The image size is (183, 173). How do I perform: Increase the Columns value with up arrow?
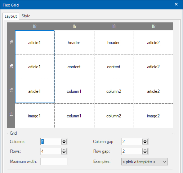[x=64, y=140]
